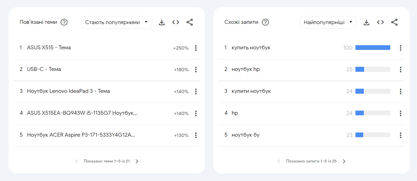Image resolution: width=417 pixels, height=181 pixels.
Task: Open the ноутбук бу query
Action: coord(246,135)
